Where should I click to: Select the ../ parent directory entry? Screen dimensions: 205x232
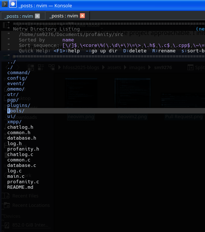pyautogui.click(x=12, y=62)
